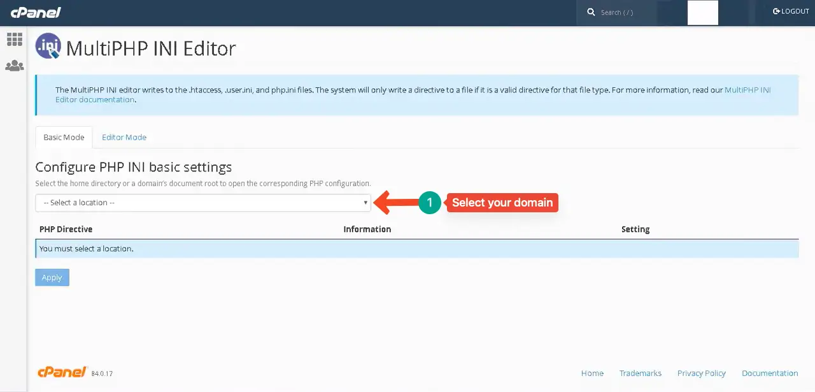Click the green step 1 badge
Screen dimensions: 815x392
click(430, 203)
